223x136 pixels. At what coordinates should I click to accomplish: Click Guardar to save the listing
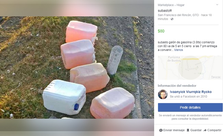click(196, 130)
